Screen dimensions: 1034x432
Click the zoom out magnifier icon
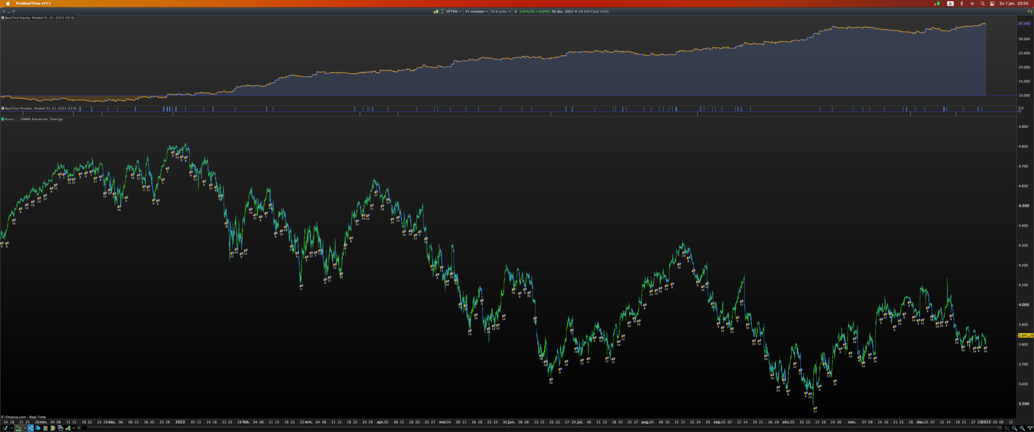tap(1014, 428)
